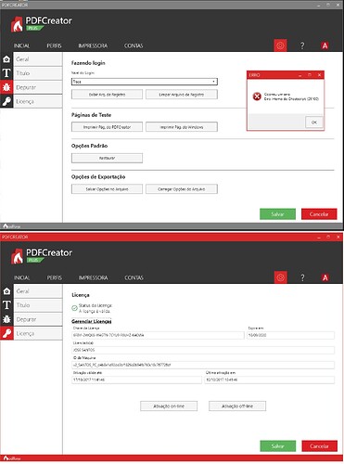Screen dimensions: 344x464
Task: Click red Cancelar button in upper window
Action: (319, 214)
